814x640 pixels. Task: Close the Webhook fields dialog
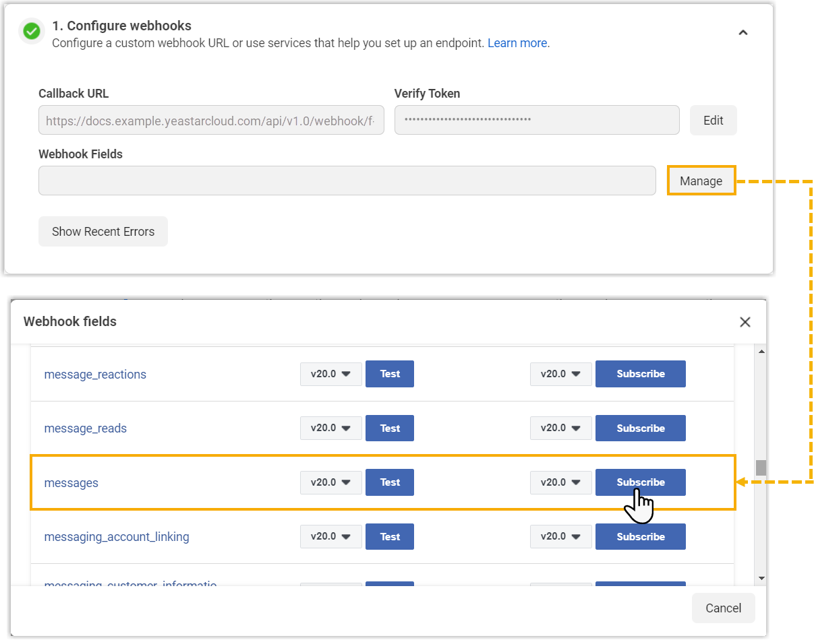click(x=745, y=322)
